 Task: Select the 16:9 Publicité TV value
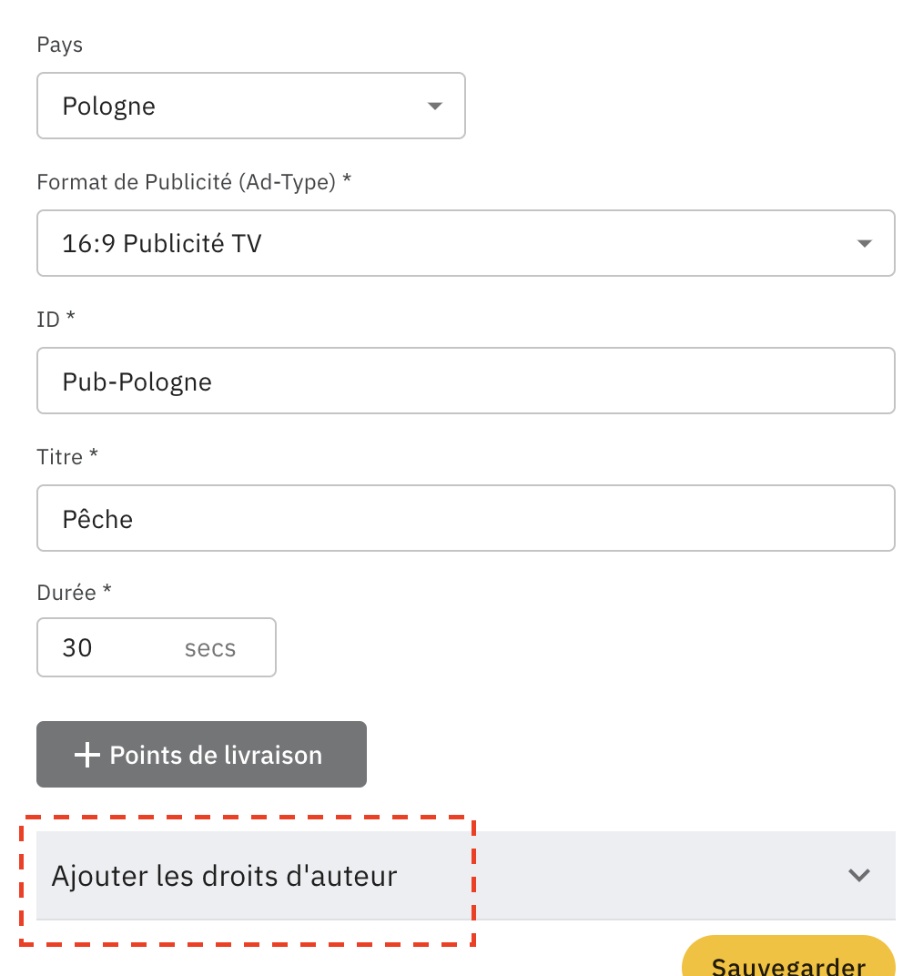tap(162, 243)
